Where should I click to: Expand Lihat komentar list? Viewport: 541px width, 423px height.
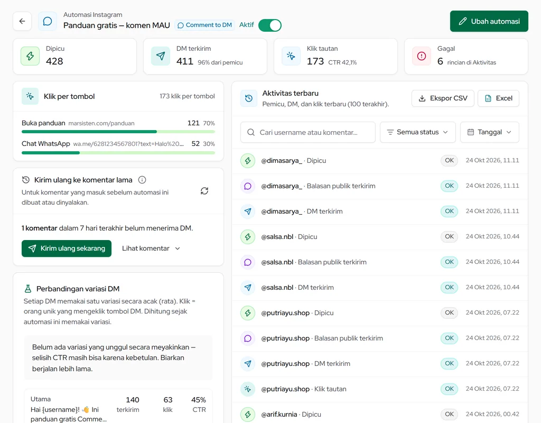[151, 249]
